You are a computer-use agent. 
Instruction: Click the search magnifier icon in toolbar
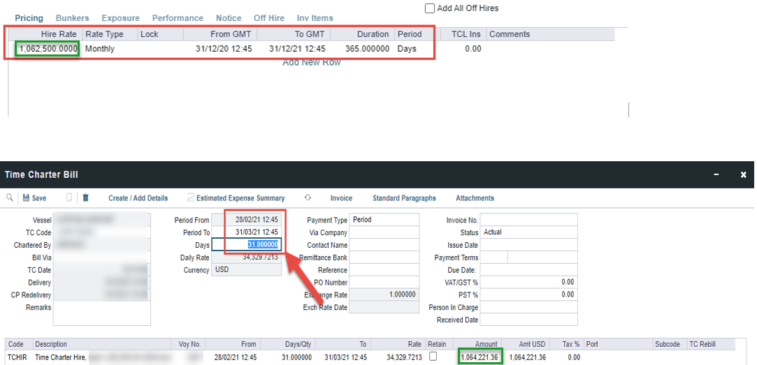click(x=10, y=198)
